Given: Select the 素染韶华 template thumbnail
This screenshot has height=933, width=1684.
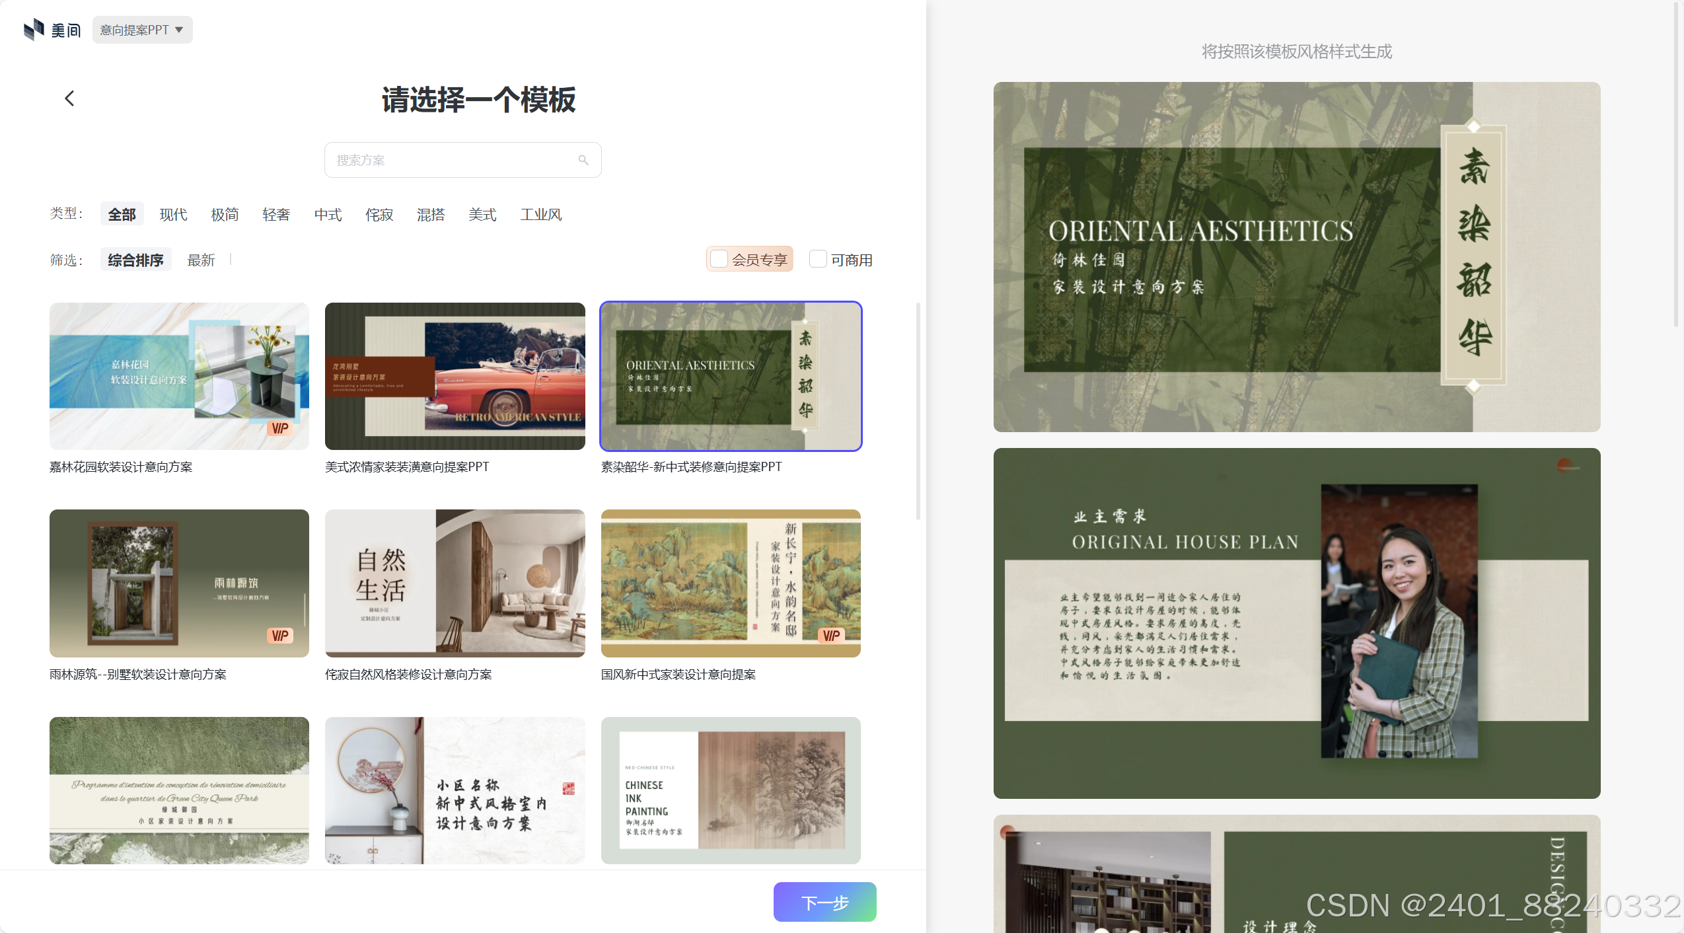Looking at the screenshot, I should [730, 376].
